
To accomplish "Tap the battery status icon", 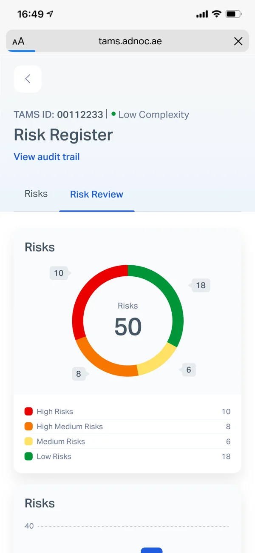I will tap(233, 14).
